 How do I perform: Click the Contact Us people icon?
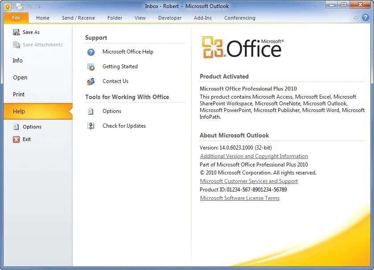click(91, 81)
